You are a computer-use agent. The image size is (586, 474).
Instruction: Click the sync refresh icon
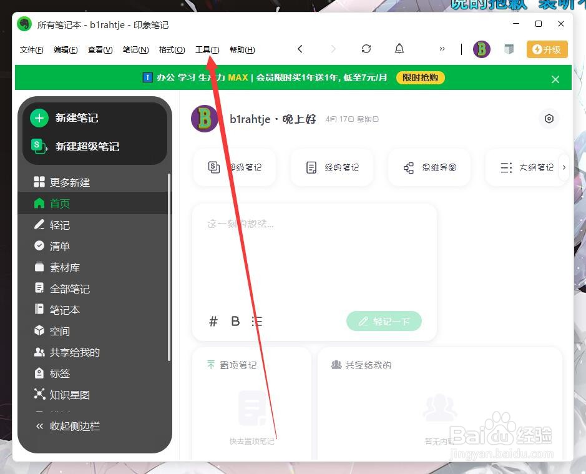pos(366,49)
